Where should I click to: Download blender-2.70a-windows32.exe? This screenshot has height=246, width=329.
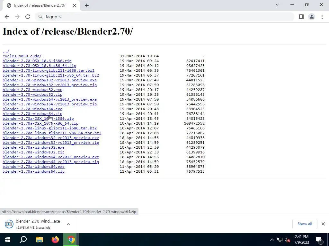point(33,147)
